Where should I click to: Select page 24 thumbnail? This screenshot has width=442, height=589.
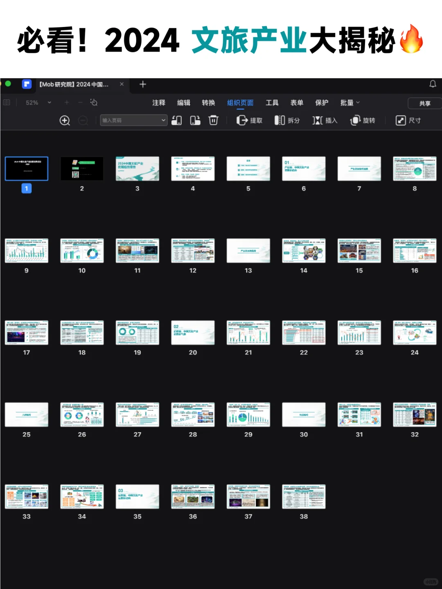click(415, 332)
